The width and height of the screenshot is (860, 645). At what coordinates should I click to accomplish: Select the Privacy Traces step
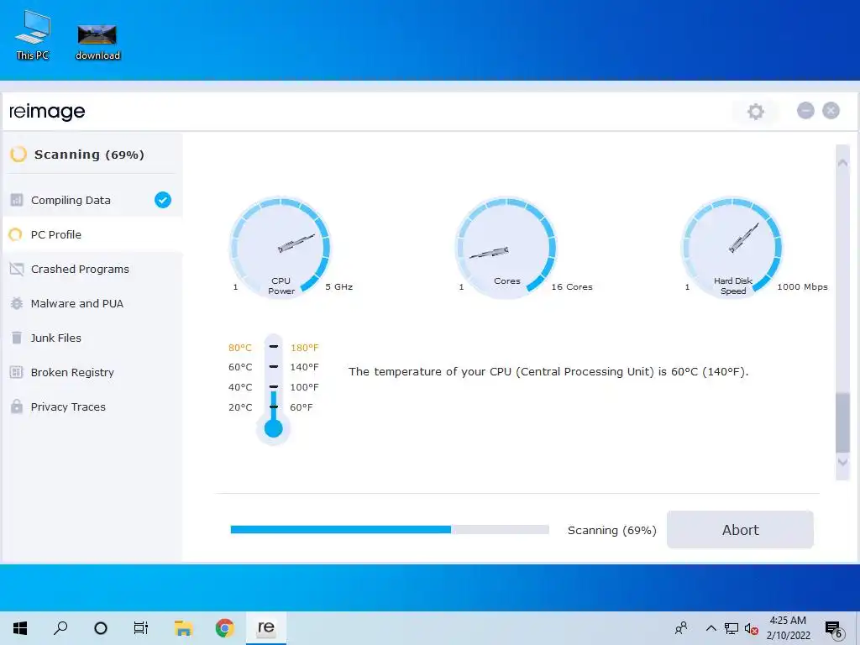click(92, 406)
